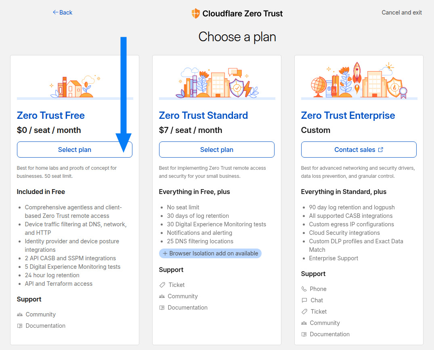Click the Back arrow link
Image resolution: width=434 pixels, height=350 pixels.
coord(62,13)
